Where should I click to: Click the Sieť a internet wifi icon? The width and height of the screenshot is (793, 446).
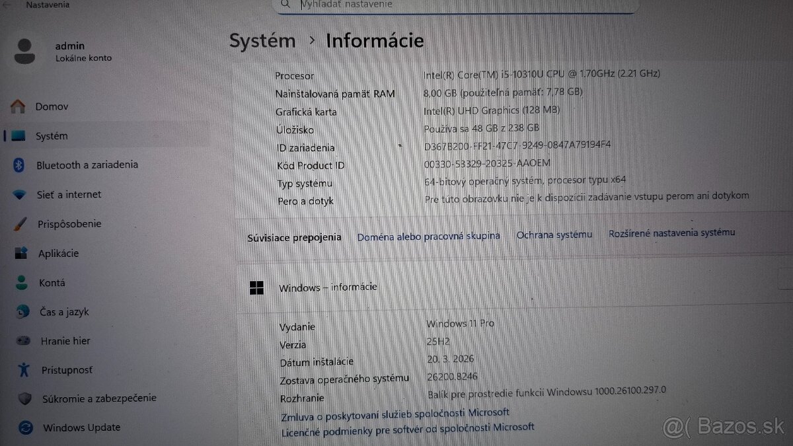tap(20, 195)
